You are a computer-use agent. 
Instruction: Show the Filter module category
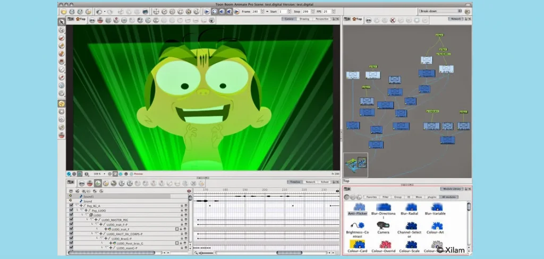pyautogui.click(x=386, y=197)
